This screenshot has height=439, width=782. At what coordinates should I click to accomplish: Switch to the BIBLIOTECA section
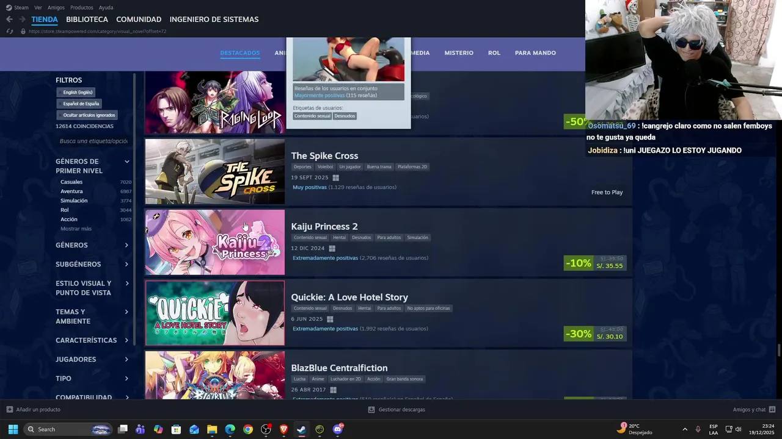click(x=87, y=20)
